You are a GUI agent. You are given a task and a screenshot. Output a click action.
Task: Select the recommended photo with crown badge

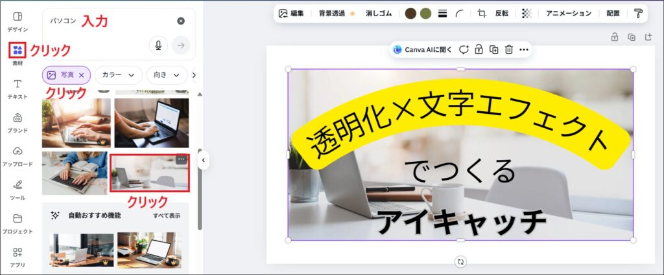[x=81, y=250]
